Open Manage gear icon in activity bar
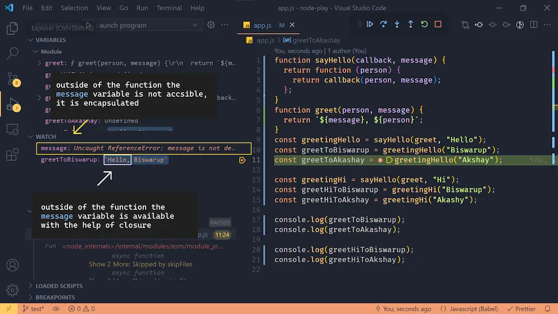Viewport: 558px width, 314px height. [x=13, y=290]
